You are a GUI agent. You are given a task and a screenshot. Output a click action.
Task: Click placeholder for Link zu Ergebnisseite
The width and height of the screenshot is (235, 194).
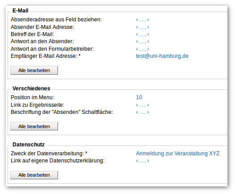pos(142,105)
